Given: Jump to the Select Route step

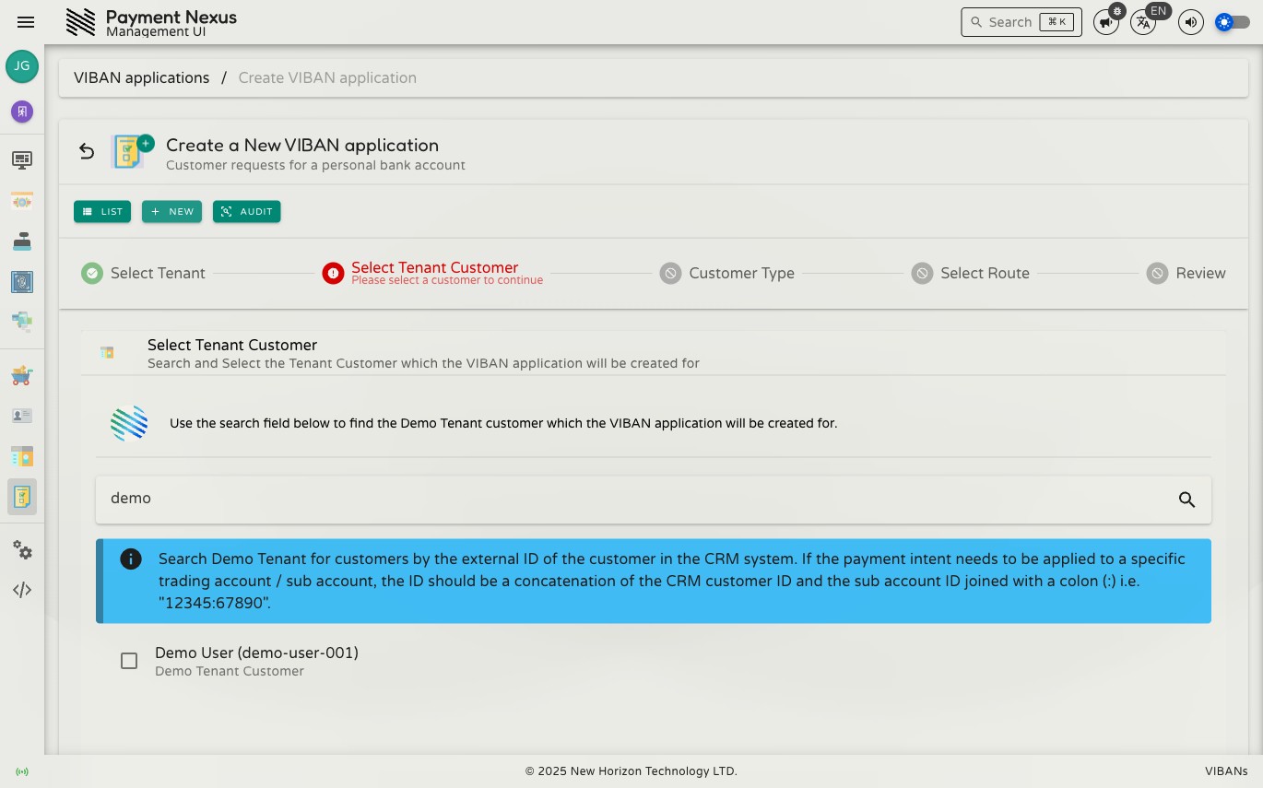Looking at the screenshot, I should [970, 273].
